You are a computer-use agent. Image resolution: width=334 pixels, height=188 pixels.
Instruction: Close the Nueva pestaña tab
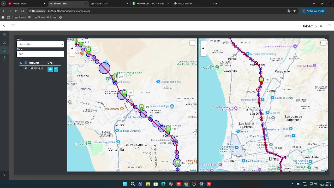(x=210, y=4)
